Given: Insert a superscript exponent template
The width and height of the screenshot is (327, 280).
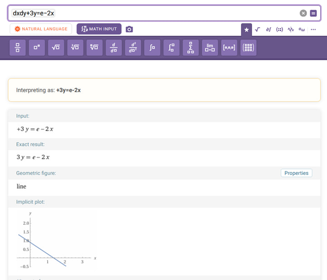Looking at the screenshot, I should pyautogui.click(x=37, y=48).
